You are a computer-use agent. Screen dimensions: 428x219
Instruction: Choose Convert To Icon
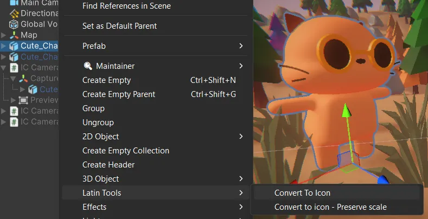click(337, 193)
